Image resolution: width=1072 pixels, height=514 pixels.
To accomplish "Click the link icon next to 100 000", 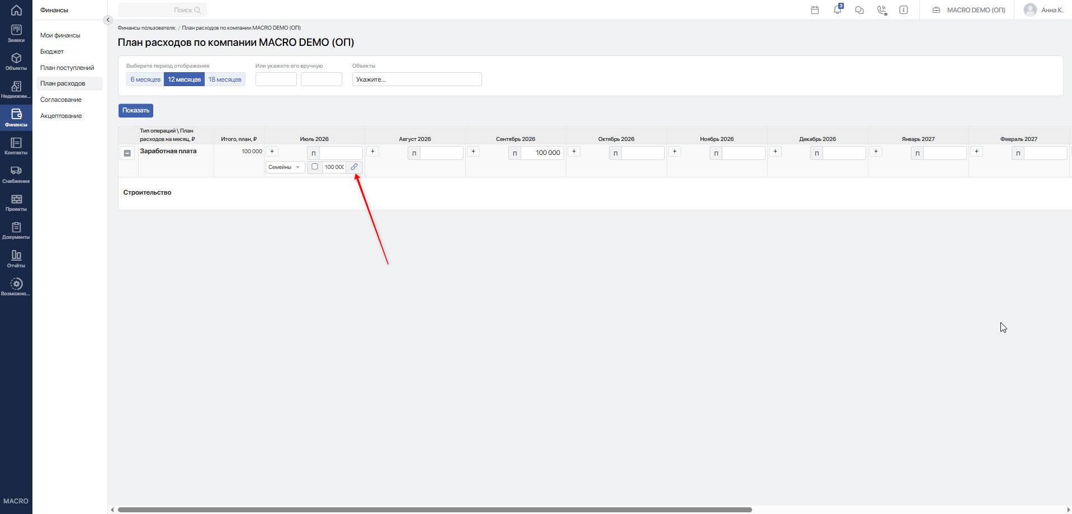I will click(x=354, y=167).
